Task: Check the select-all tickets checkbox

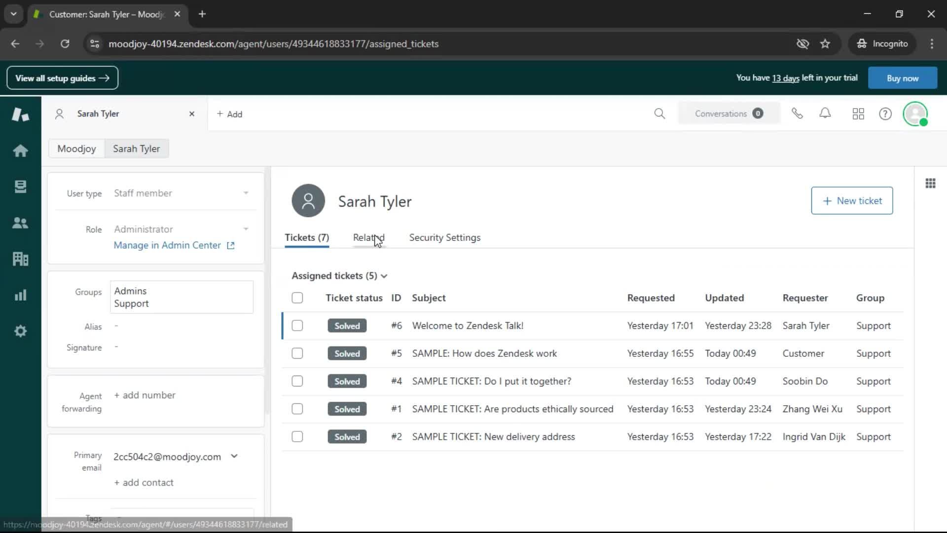Action: (297, 298)
